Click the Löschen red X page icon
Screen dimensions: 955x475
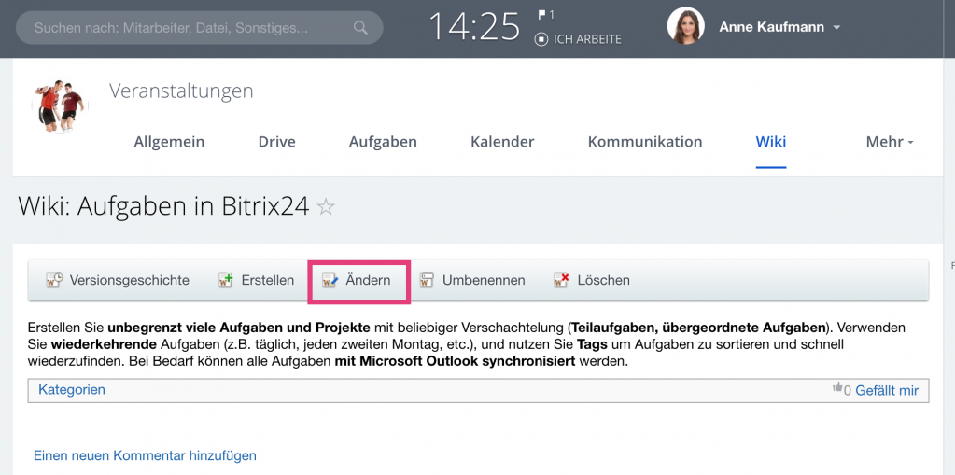point(561,280)
